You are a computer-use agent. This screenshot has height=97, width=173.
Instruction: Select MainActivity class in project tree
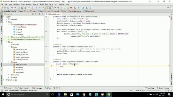22,27
